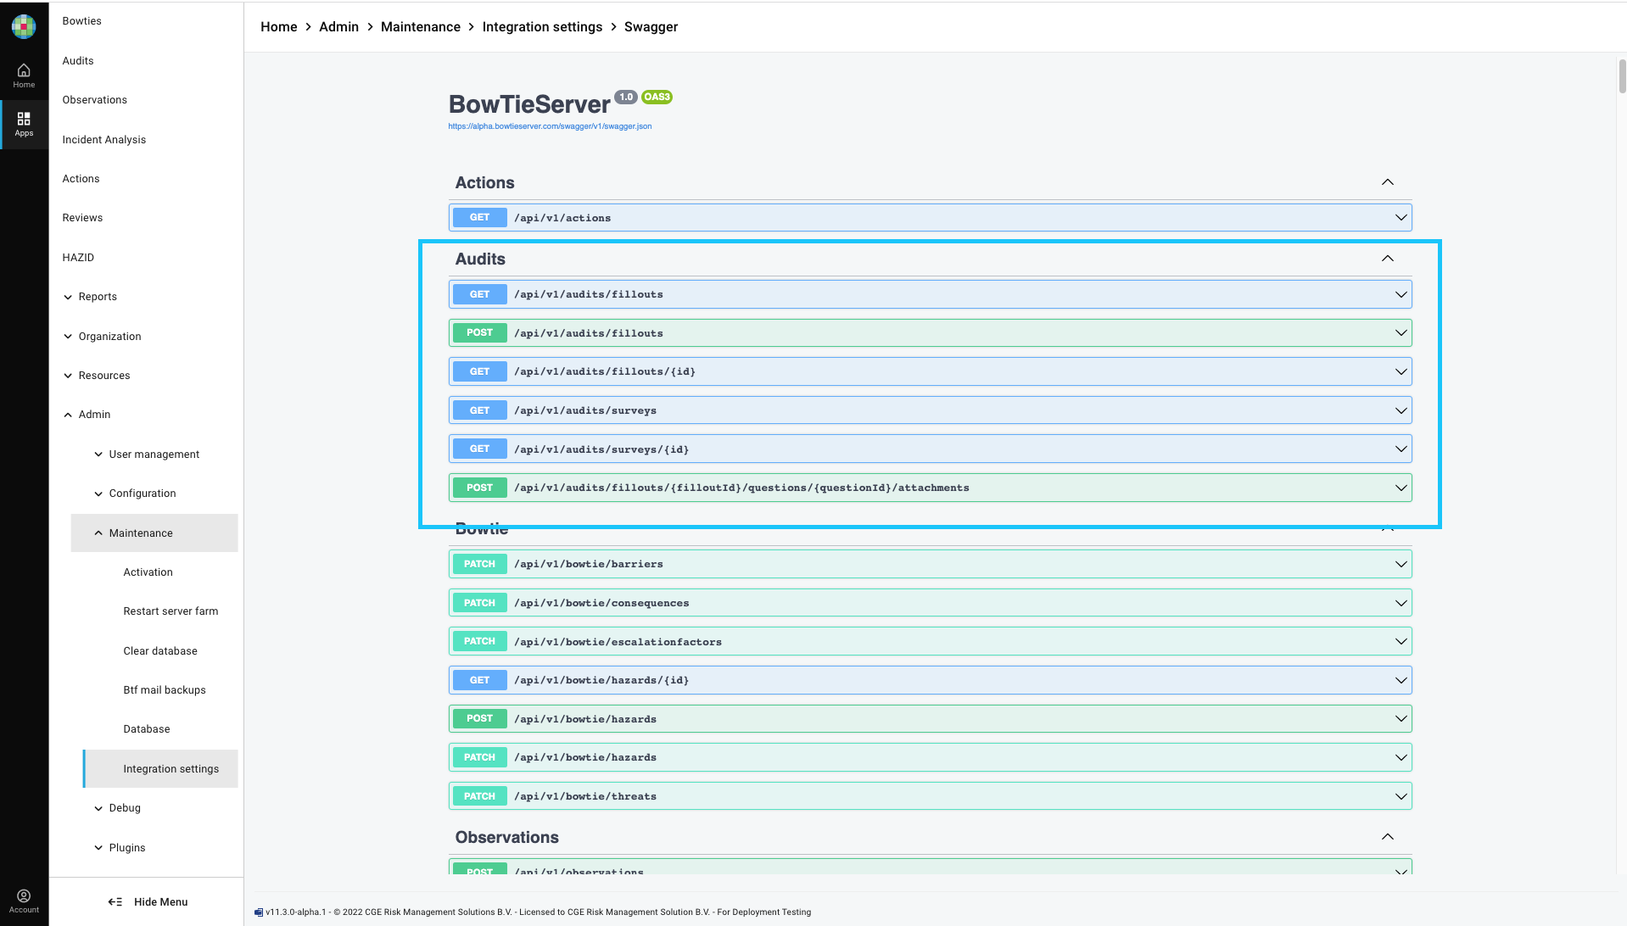
Task: Click the page vertical scrollbar thumb
Action: 1622,75
